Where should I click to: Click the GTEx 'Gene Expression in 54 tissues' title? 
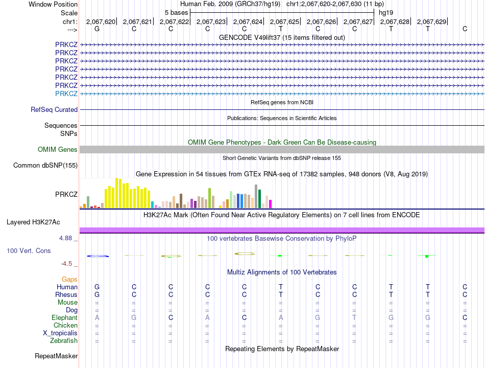point(282,174)
